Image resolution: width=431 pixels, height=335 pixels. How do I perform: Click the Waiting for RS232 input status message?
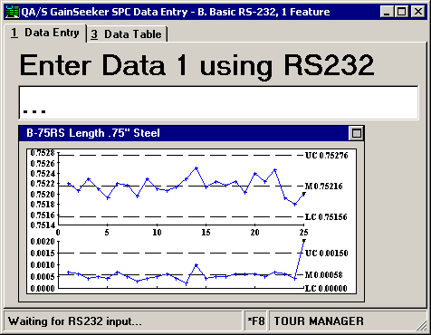pos(75,321)
